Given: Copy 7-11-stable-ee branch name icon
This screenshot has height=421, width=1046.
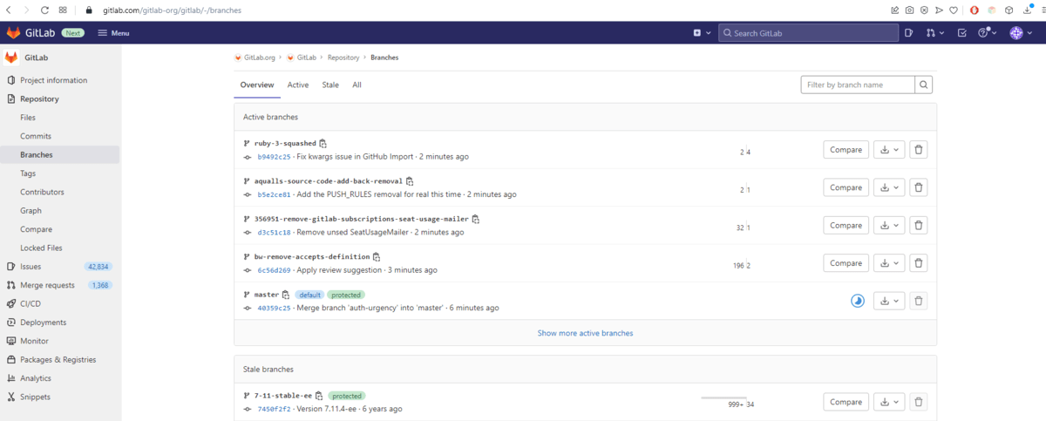Looking at the screenshot, I should coord(319,396).
